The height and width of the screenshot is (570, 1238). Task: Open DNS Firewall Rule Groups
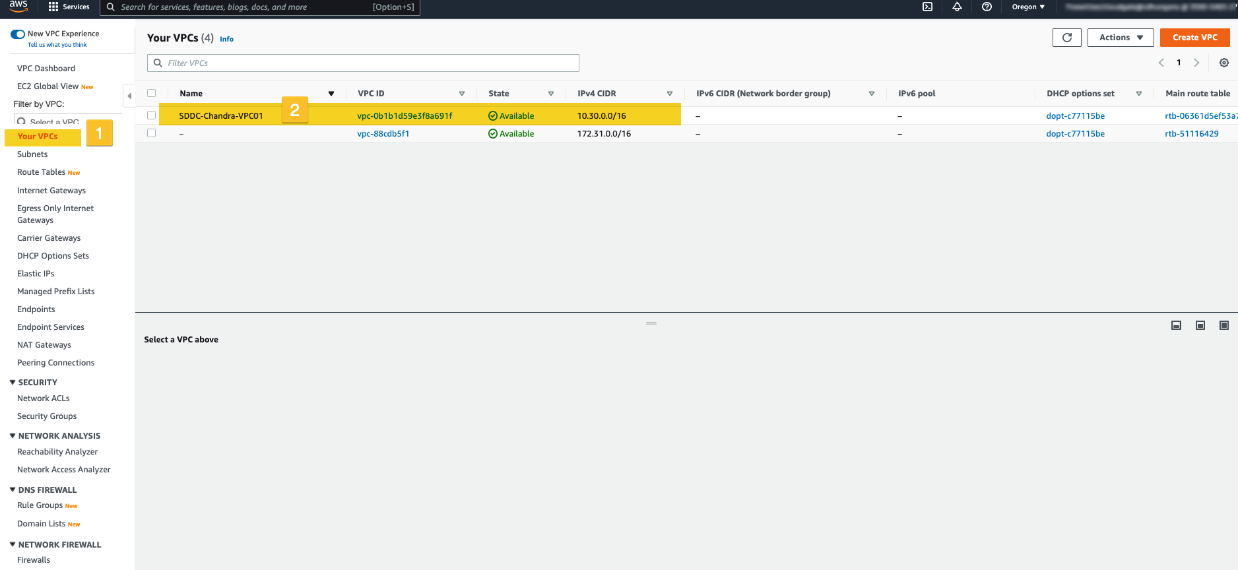click(x=40, y=505)
